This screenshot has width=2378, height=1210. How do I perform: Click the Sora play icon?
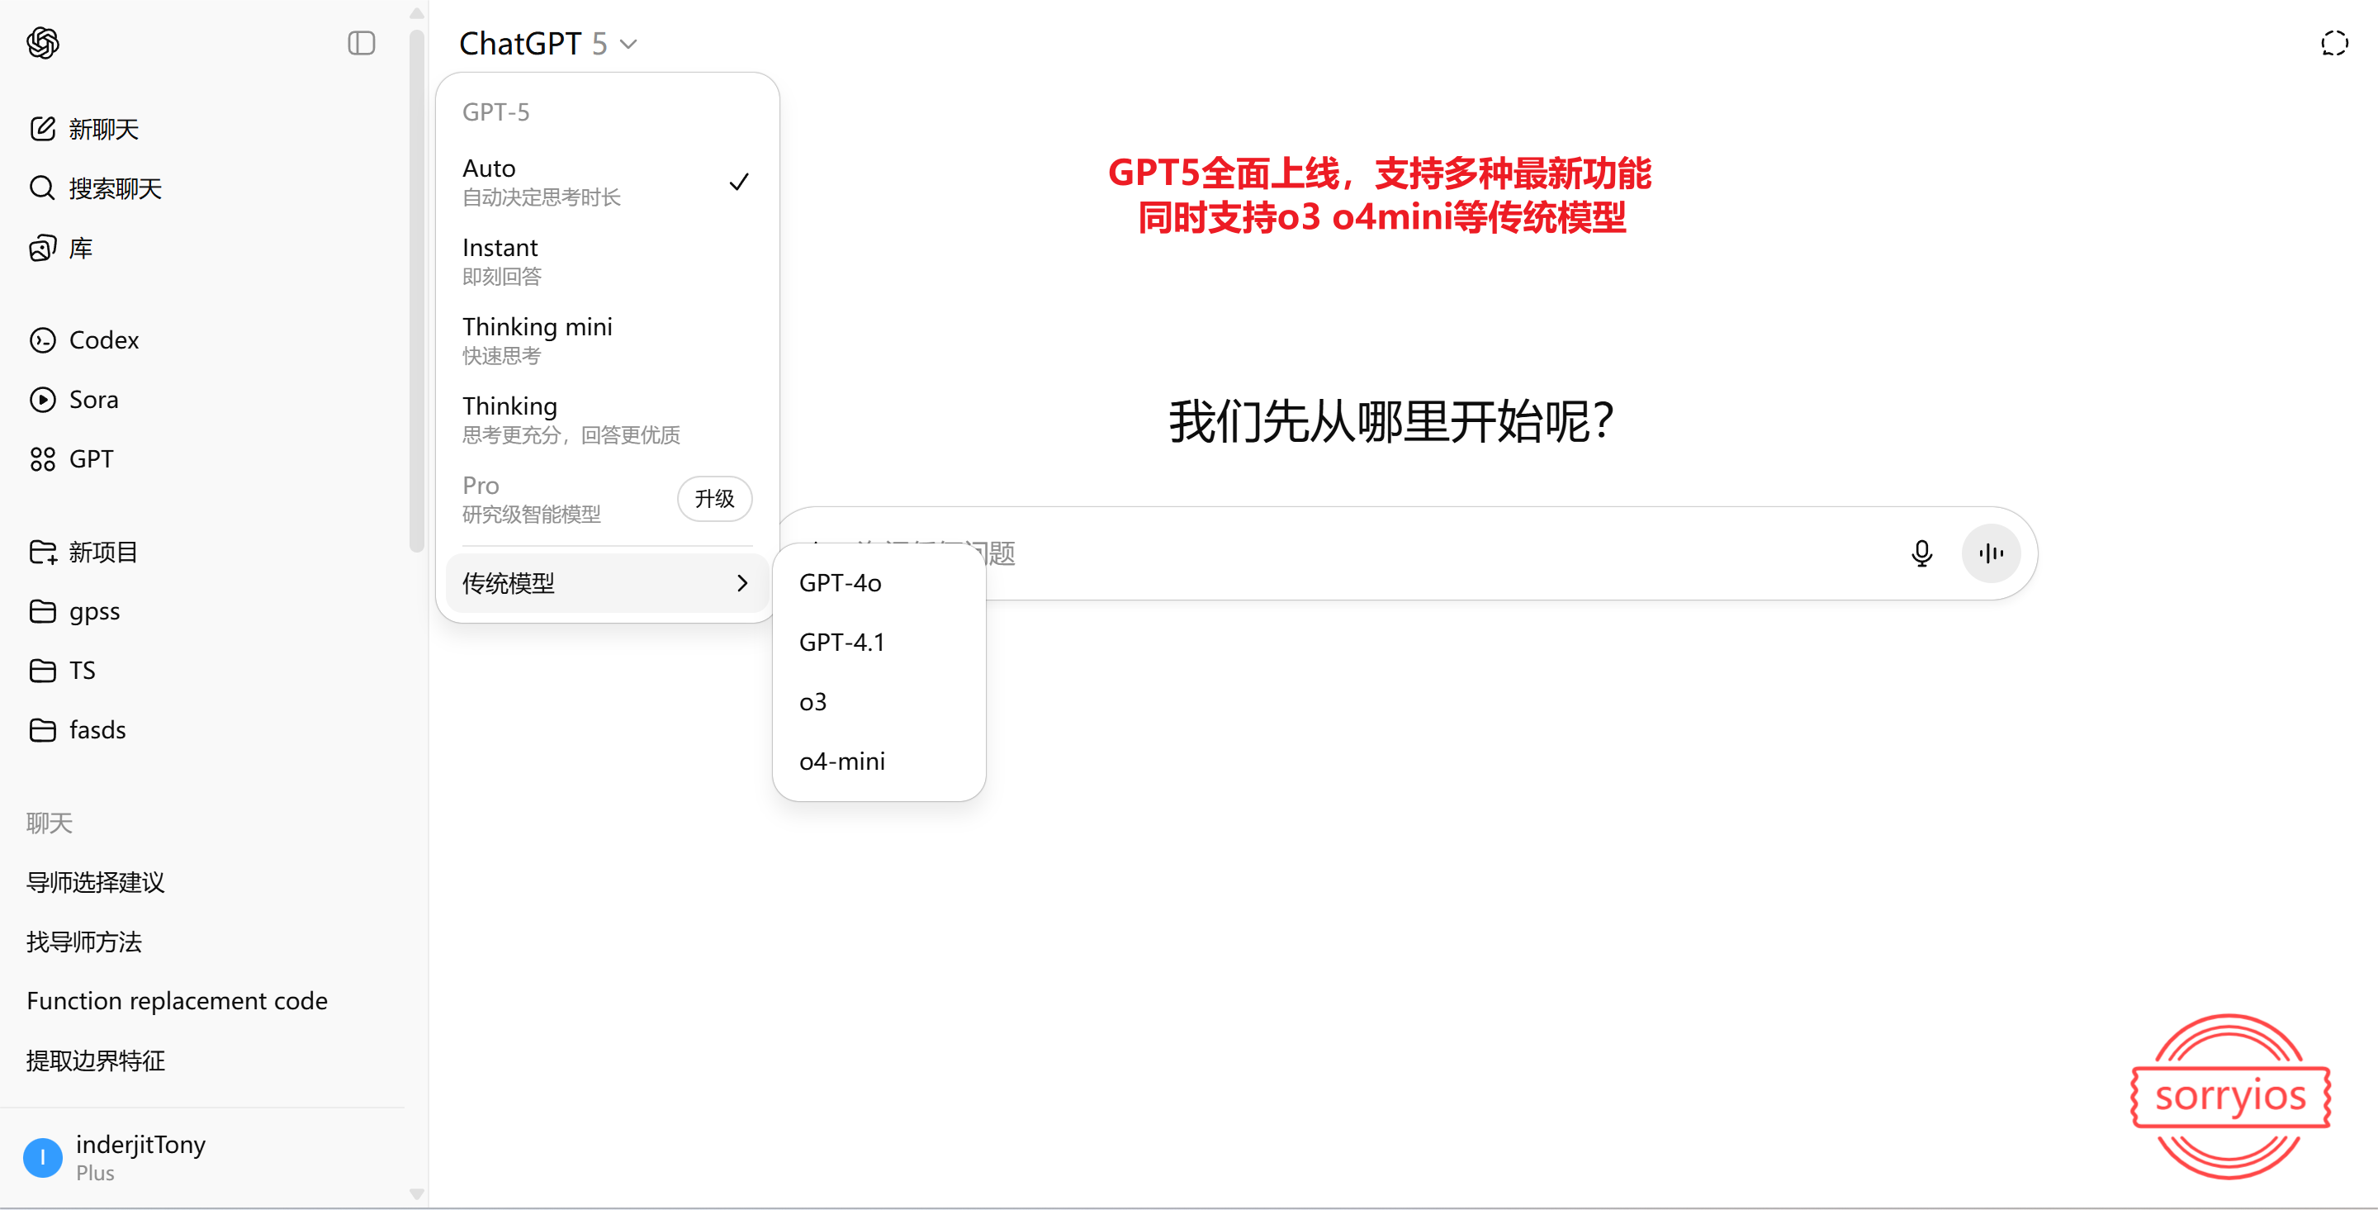pos(42,399)
